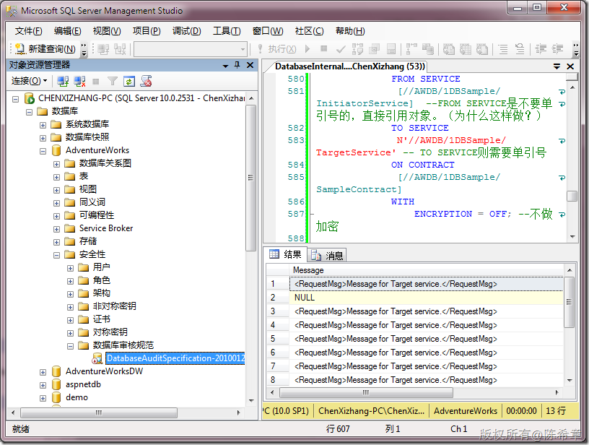Click the Object Explorer filter funnel icon
The height and width of the screenshot is (445, 589).
[113, 81]
